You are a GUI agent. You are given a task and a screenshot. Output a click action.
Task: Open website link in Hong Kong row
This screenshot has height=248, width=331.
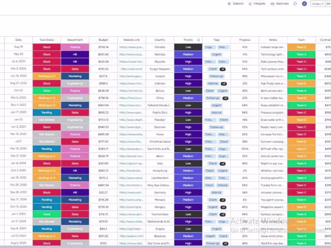pos(132,171)
